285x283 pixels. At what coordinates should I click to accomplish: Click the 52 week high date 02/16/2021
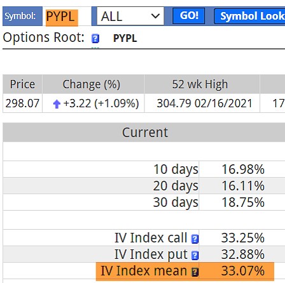pyautogui.click(x=223, y=103)
